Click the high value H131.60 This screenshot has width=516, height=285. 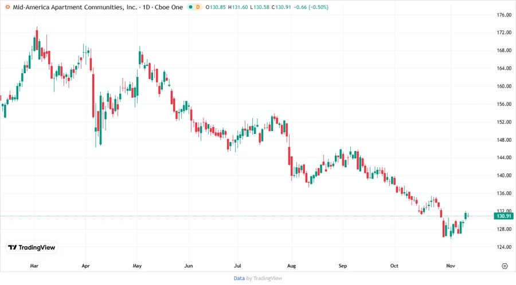(238, 7)
